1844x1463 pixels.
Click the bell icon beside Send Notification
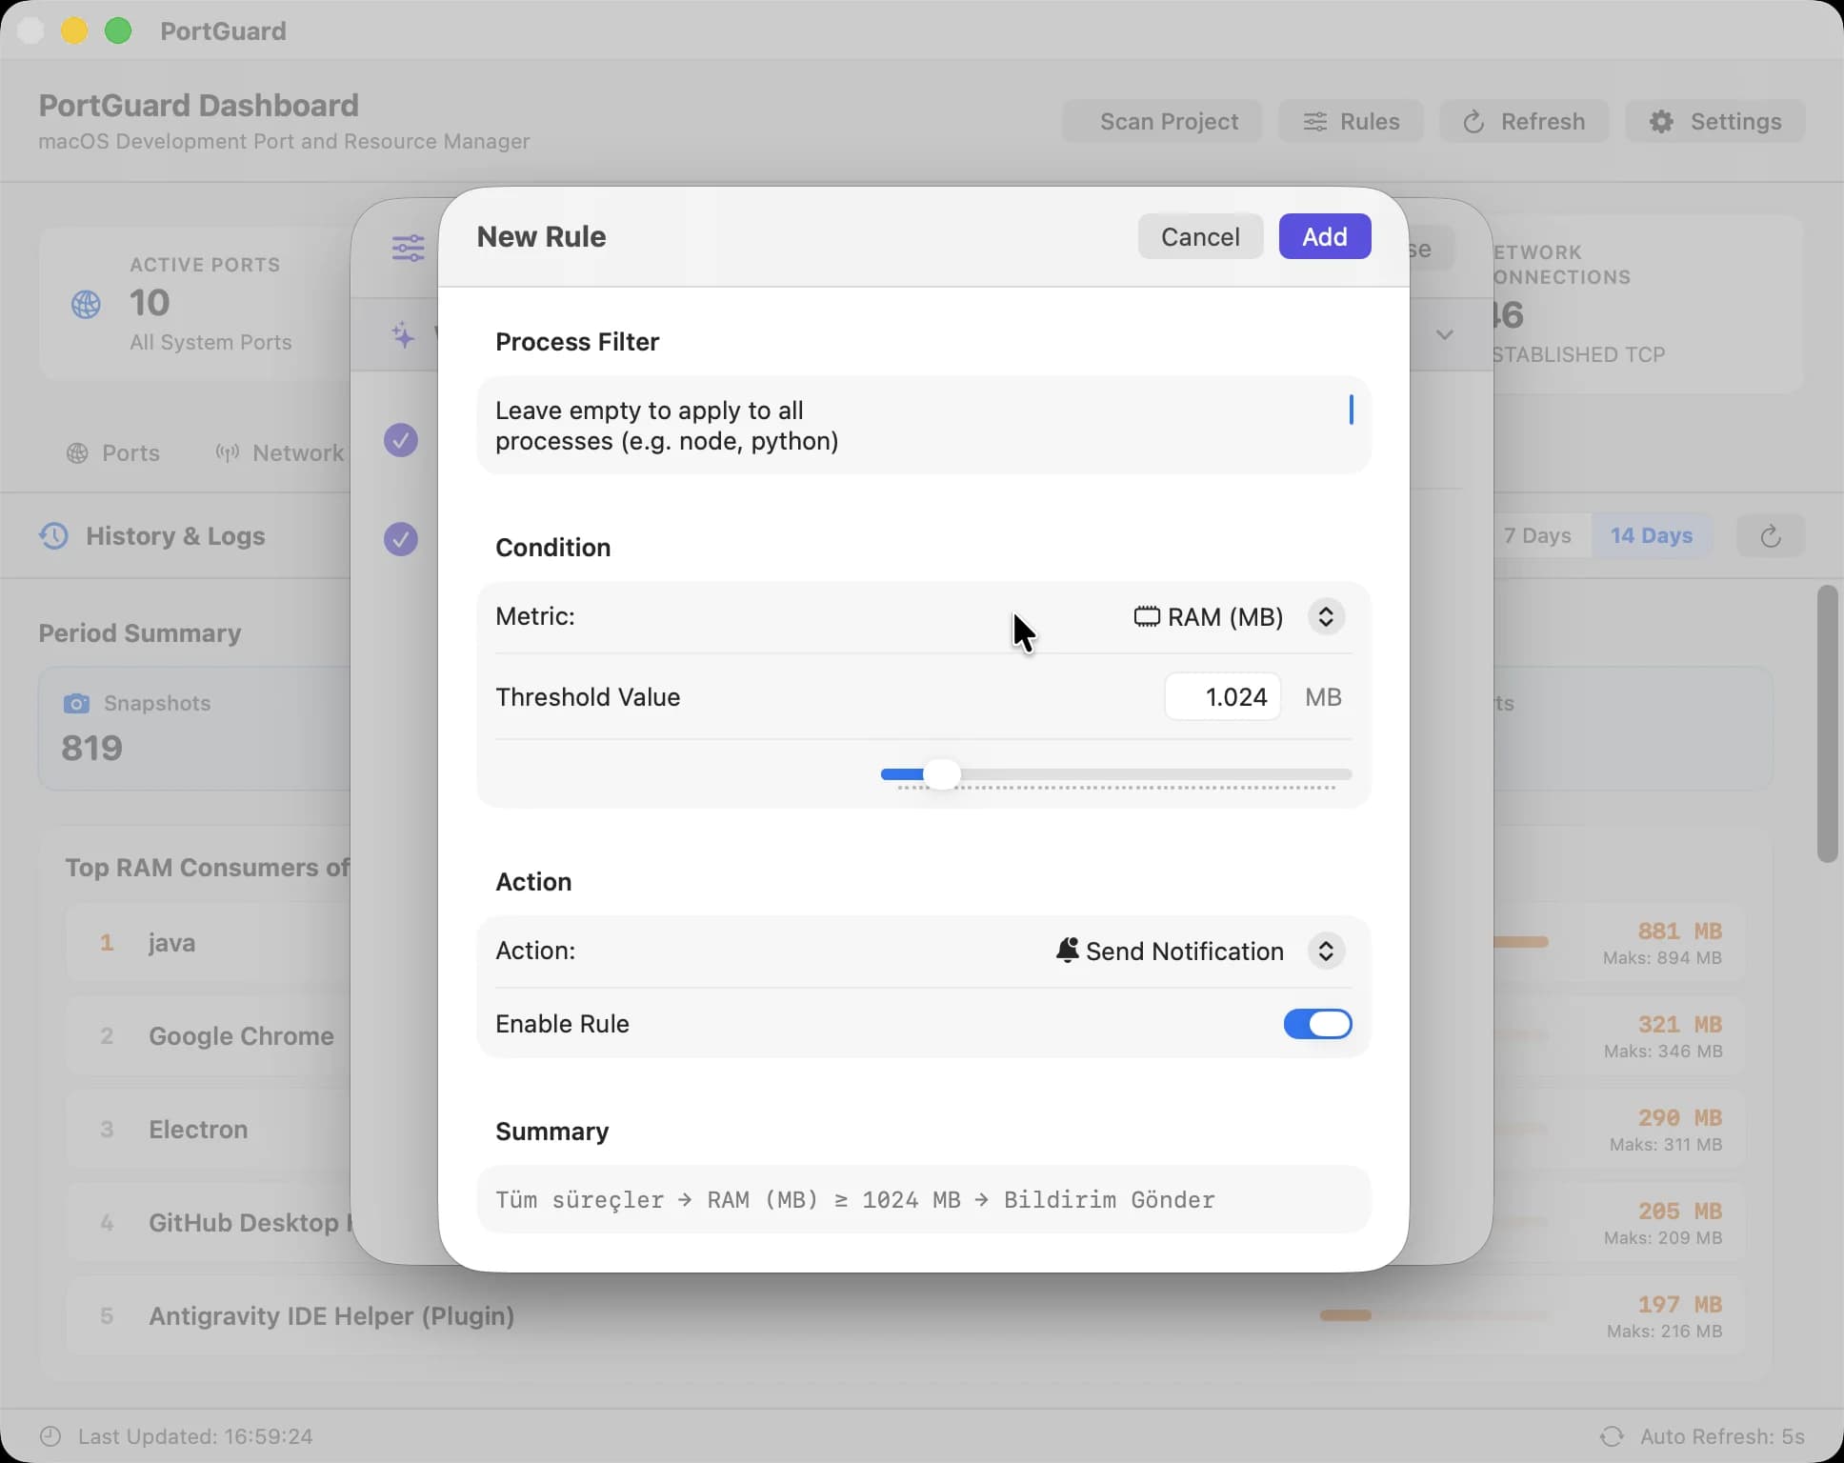click(1068, 950)
